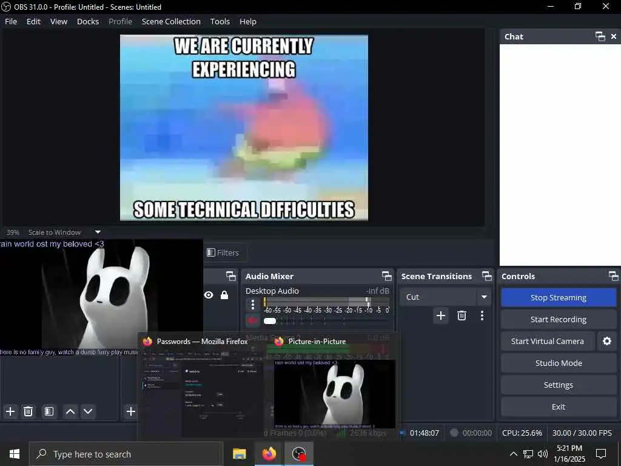Screen dimensions: 621x466
Task: Enable Studio Mode
Action: coord(559,363)
